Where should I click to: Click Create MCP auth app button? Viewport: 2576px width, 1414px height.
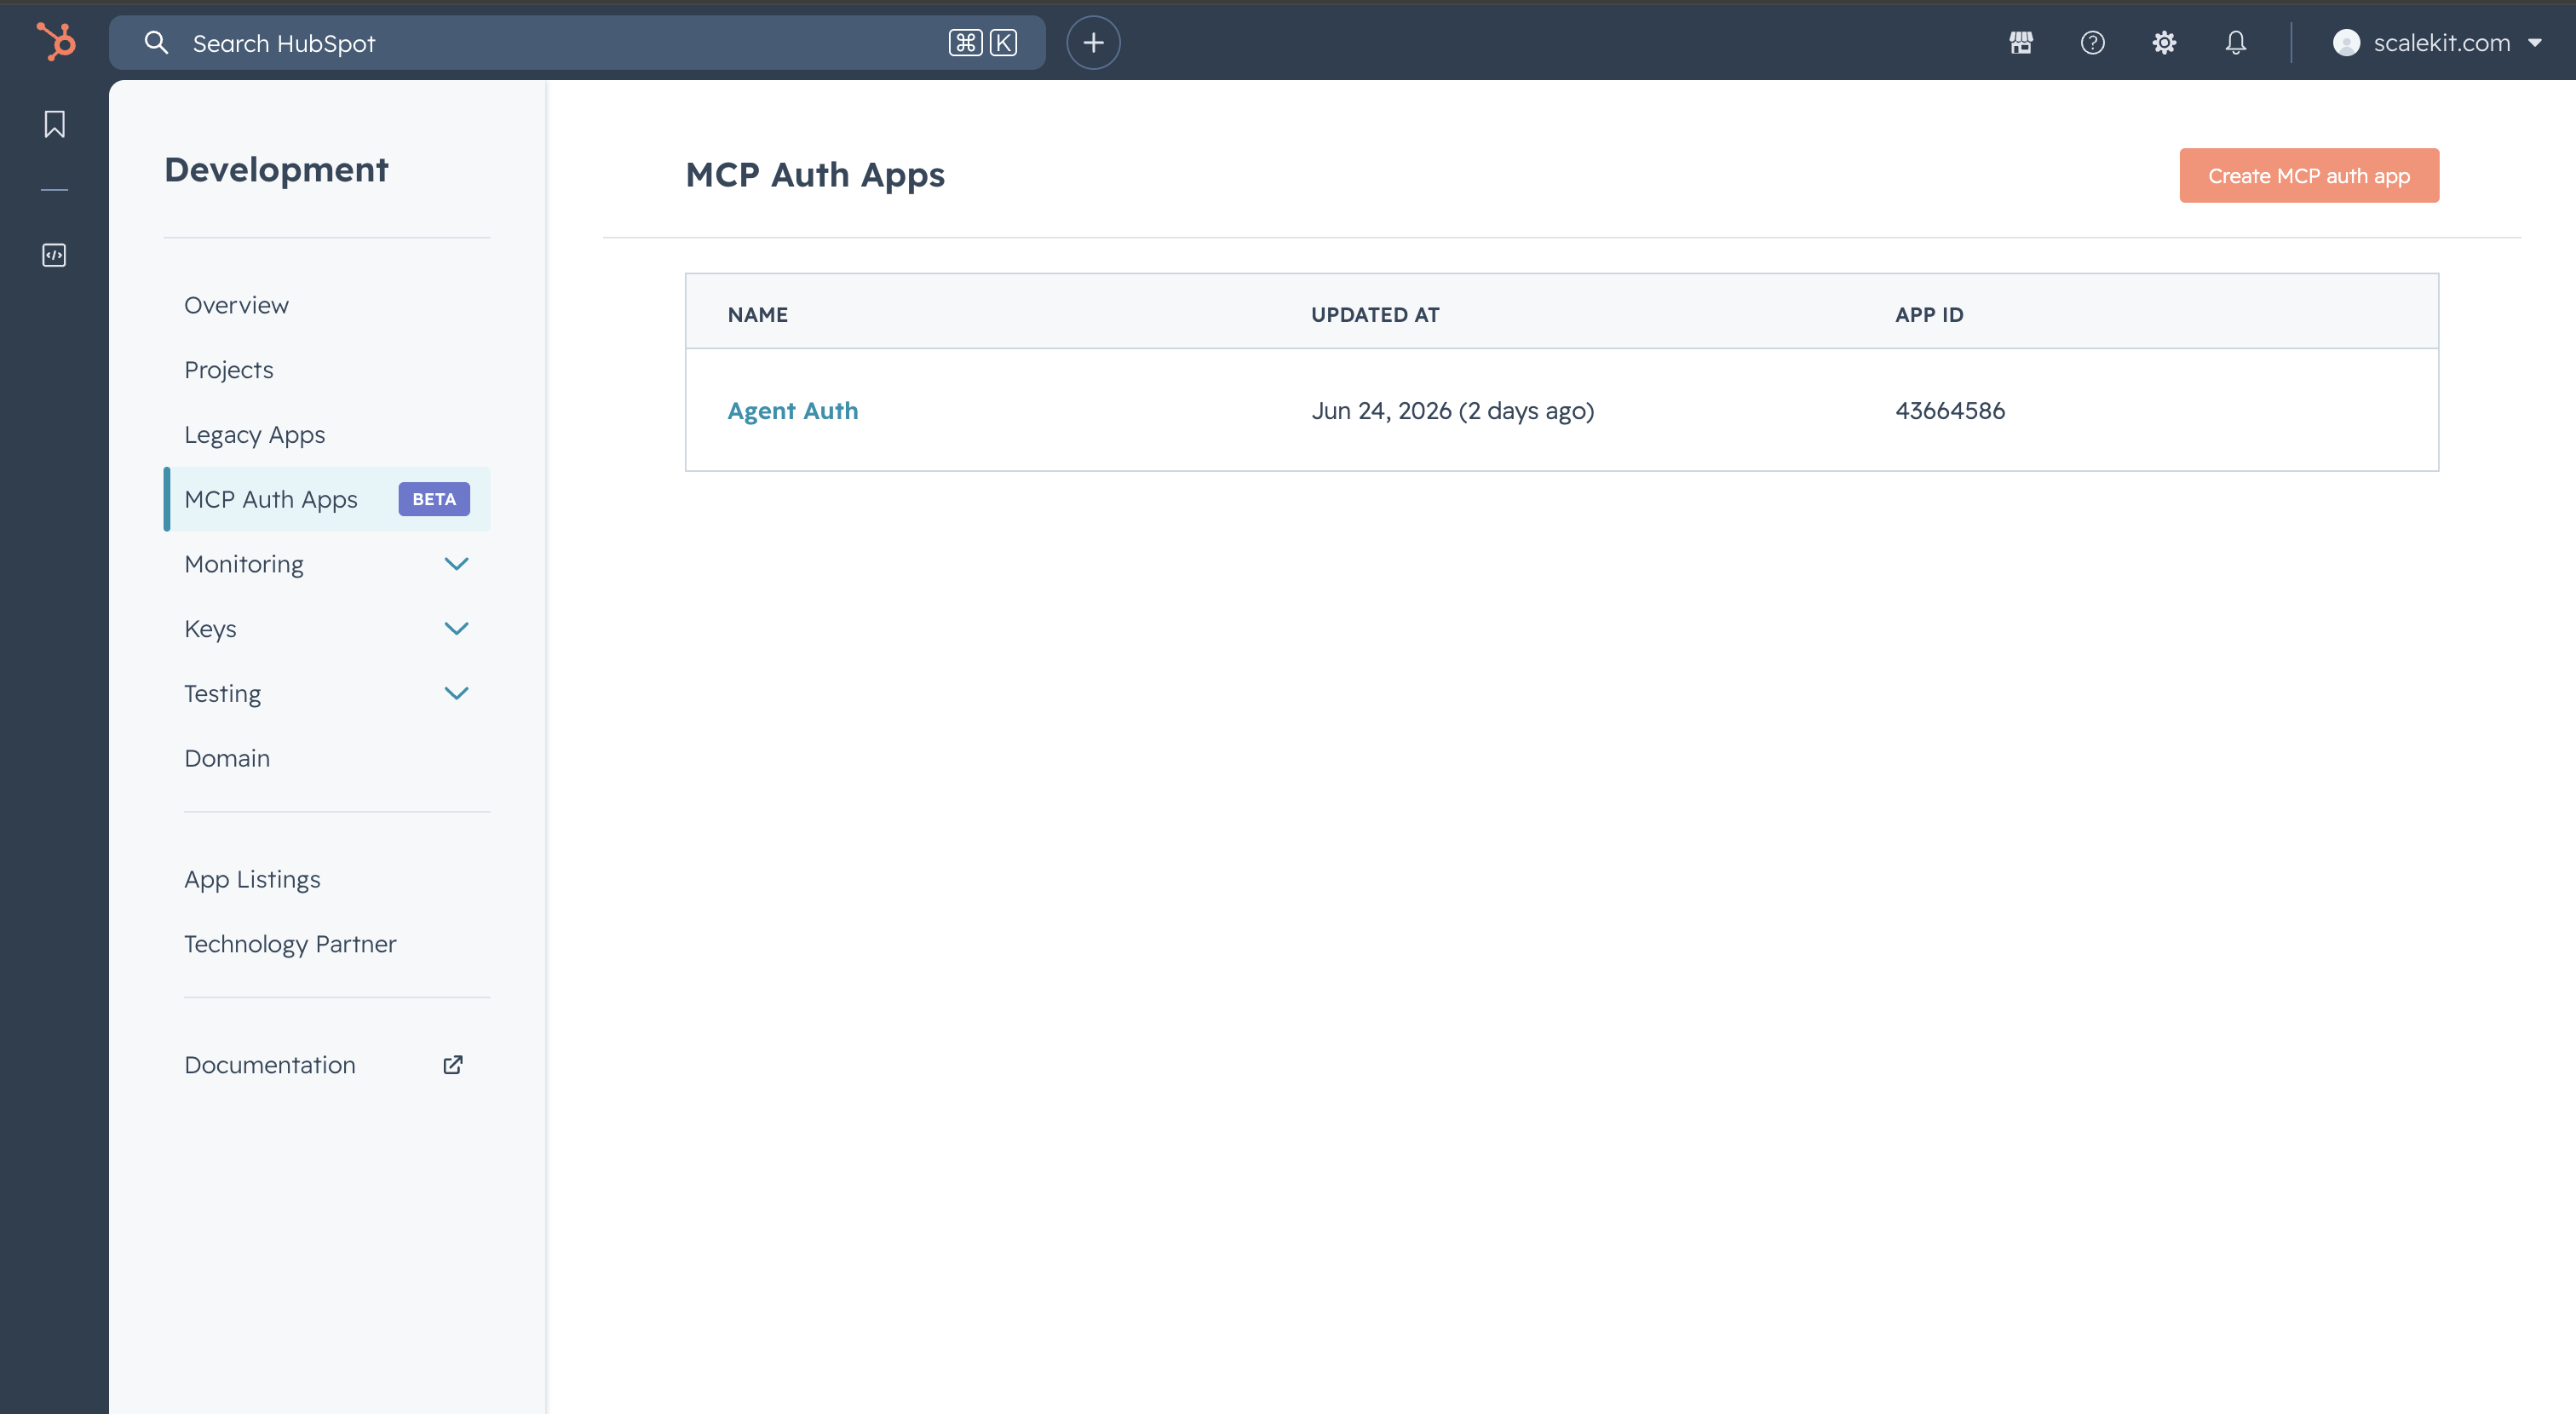(x=2309, y=176)
